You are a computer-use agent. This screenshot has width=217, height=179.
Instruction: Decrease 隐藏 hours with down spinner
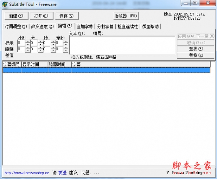[x=28, y=51]
